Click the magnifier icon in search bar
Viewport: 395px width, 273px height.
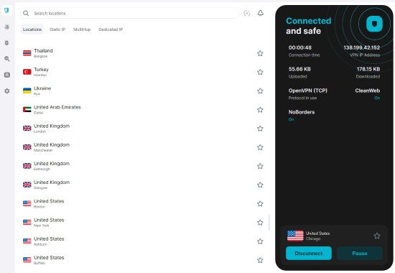[x=26, y=13]
